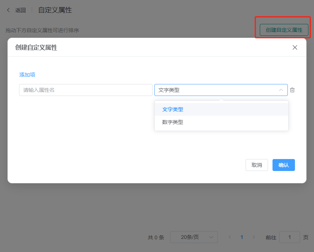Choose 数字类型 from the dropdown list
The image size is (314, 252).
coord(173,122)
